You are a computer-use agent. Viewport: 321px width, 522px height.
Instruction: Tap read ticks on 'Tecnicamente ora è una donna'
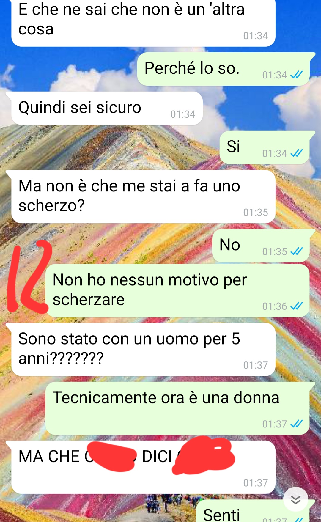pyautogui.click(x=296, y=424)
